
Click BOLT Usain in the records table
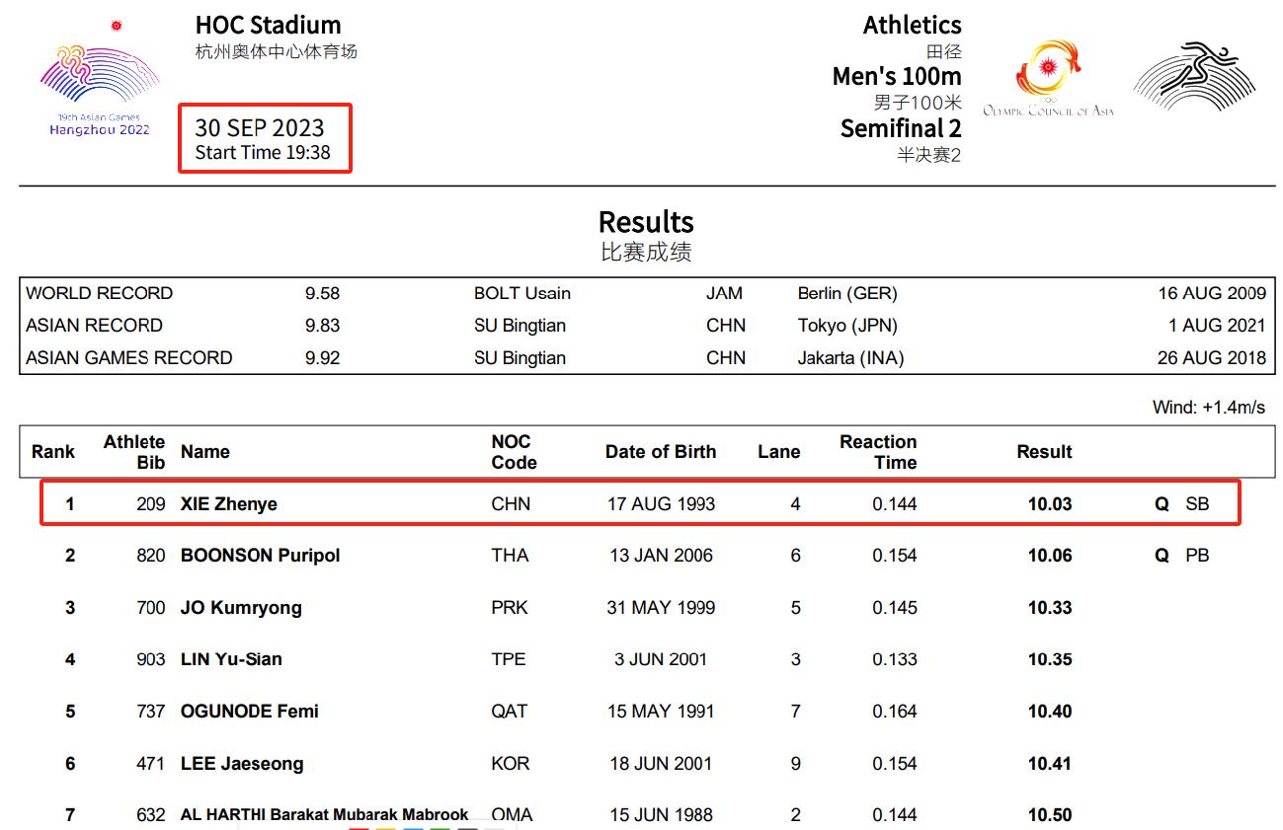tap(521, 293)
